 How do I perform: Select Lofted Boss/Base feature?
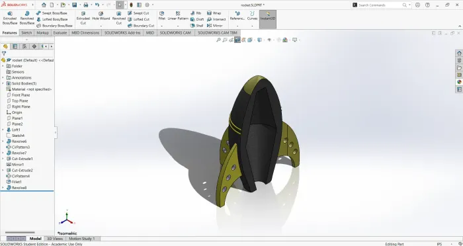[52, 19]
